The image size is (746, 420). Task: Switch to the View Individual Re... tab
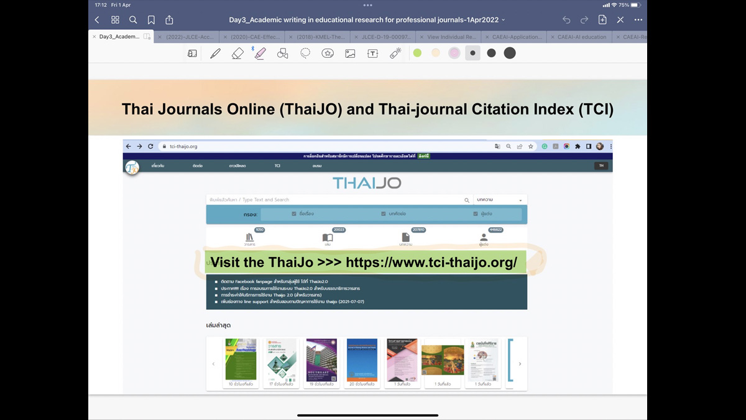click(x=451, y=37)
